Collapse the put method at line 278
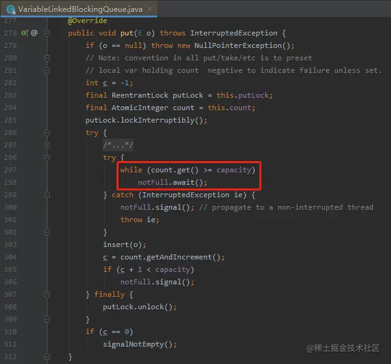This screenshot has width=391, height=364. pyautogui.click(x=47, y=33)
